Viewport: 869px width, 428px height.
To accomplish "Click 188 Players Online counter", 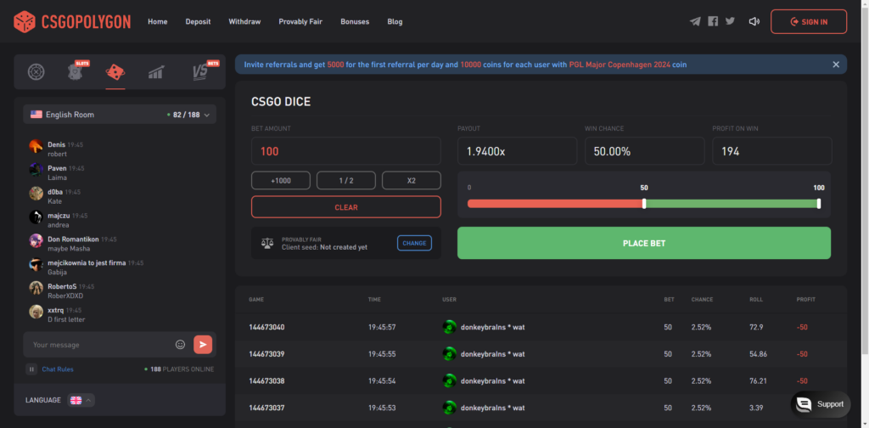I will pyautogui.click(x=179, y=369).
